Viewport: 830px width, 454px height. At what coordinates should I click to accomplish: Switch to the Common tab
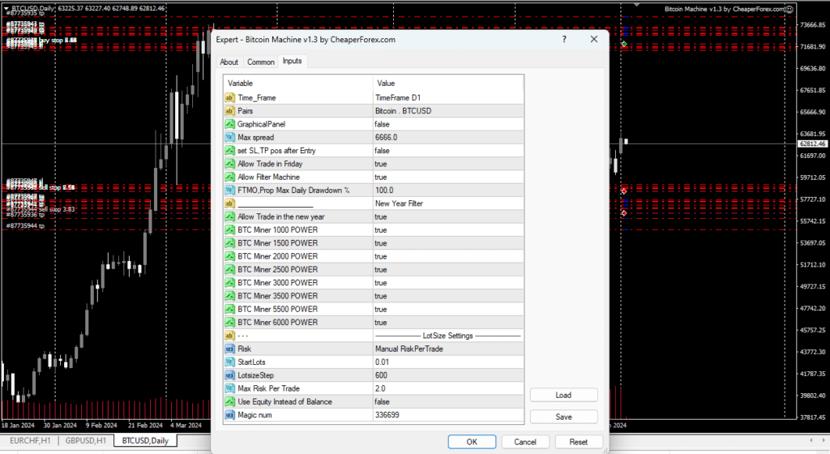point(261,62)
